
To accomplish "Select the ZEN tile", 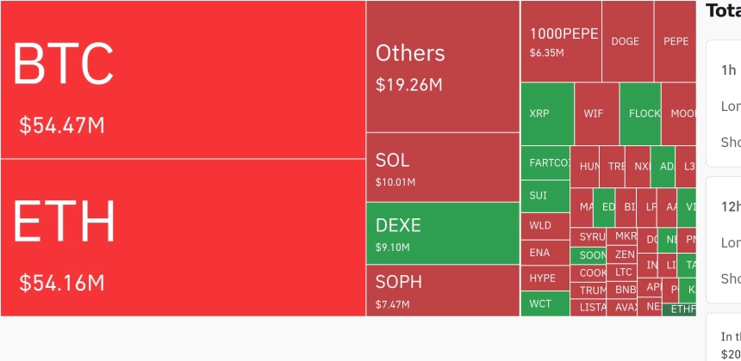I will [x=622, y=254].
